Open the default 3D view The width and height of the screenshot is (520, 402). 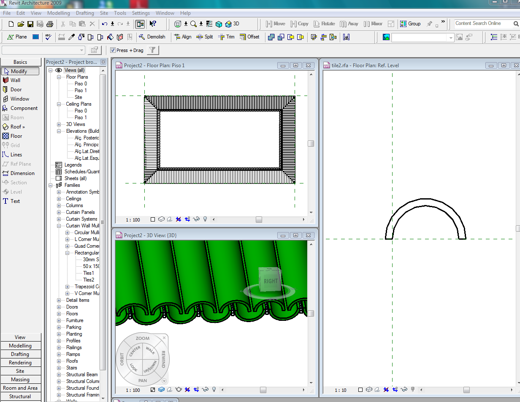[233, 24]
